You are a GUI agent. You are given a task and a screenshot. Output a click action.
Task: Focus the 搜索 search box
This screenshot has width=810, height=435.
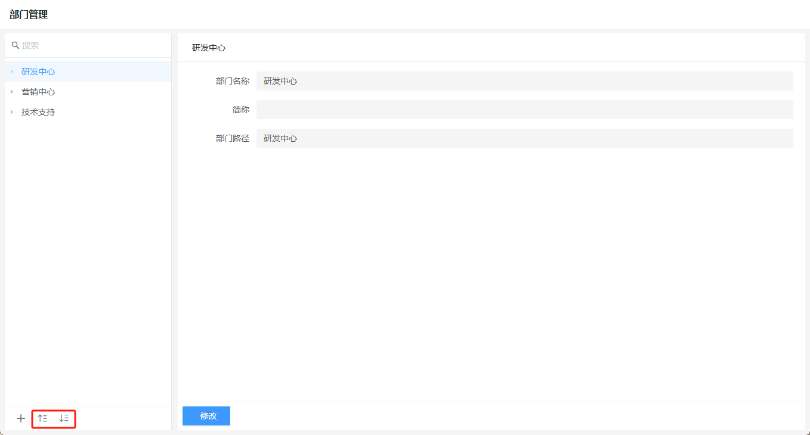click(89, 45)
